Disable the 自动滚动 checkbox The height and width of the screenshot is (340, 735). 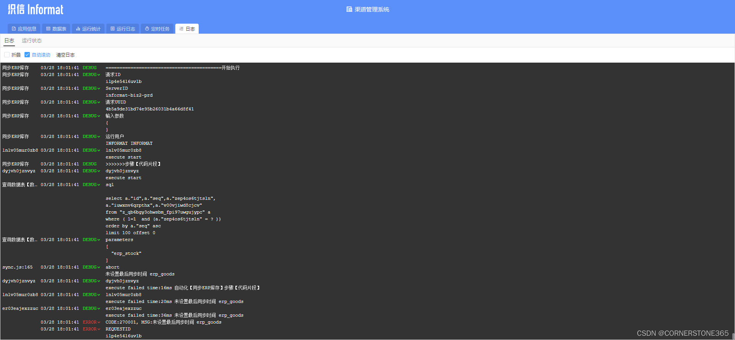click(27, 55)
